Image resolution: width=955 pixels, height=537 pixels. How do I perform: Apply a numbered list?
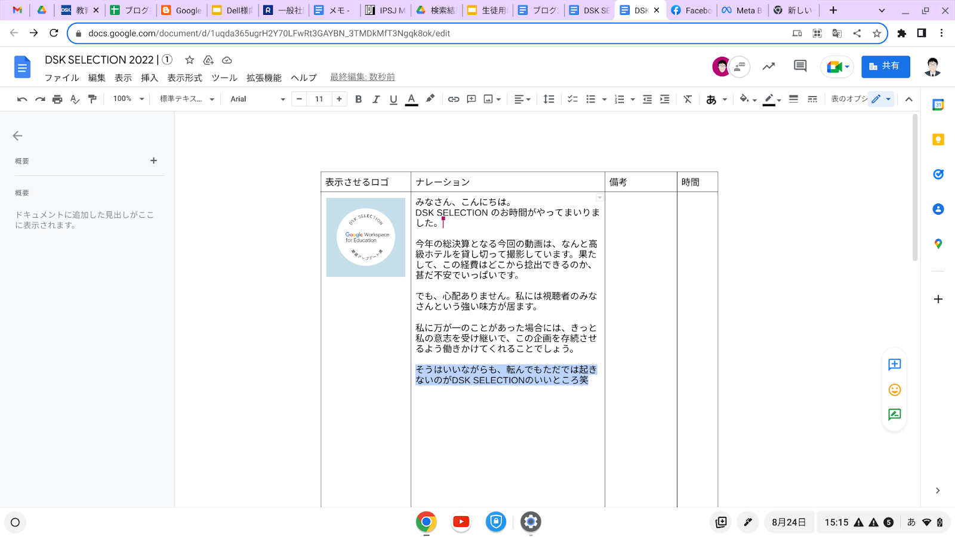(x=620, y=99)
